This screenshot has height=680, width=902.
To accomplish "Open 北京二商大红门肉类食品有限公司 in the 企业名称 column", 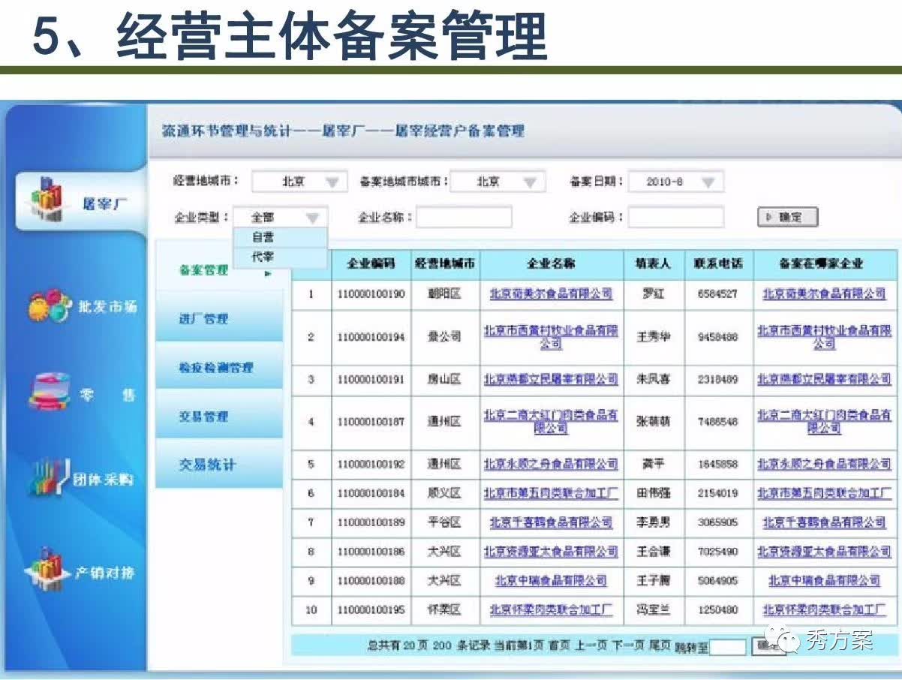I will pos(552,422).
